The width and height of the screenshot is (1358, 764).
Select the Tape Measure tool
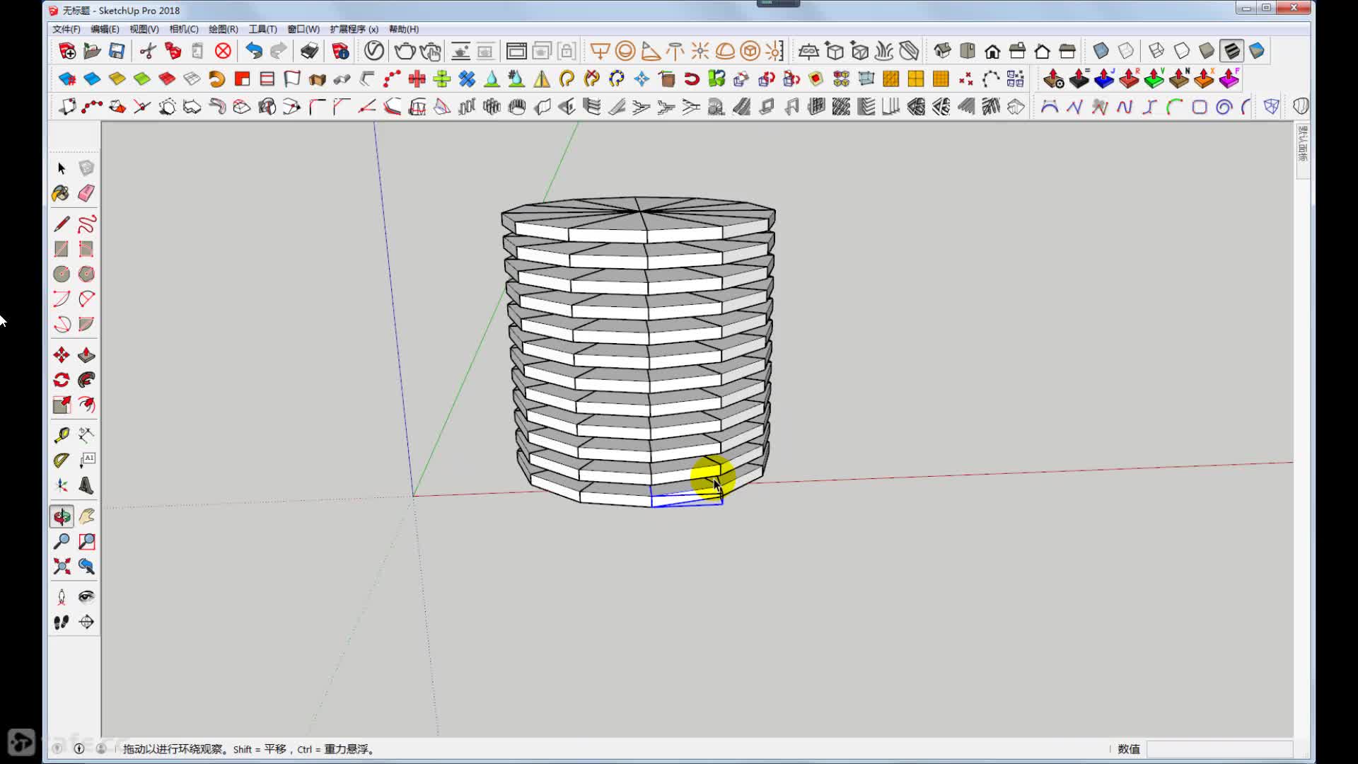[x=62, y=435]
